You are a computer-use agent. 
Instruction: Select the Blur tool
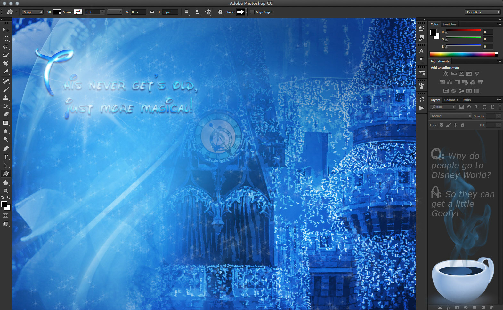point(6,131)
